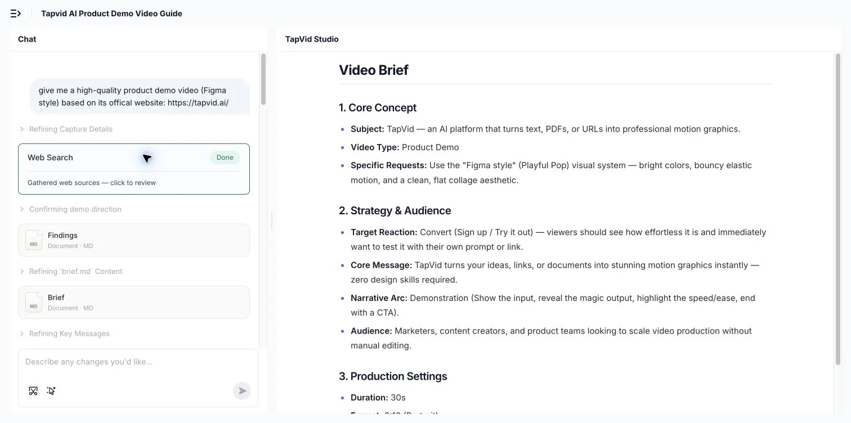Click the "Narrative Arc:" bullet text
Viewport: 851px width, 423px height.
point(553,305)
